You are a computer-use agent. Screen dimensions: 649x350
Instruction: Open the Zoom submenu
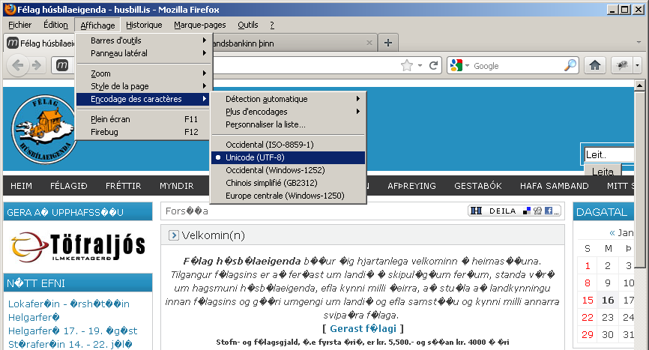point(144,73)
